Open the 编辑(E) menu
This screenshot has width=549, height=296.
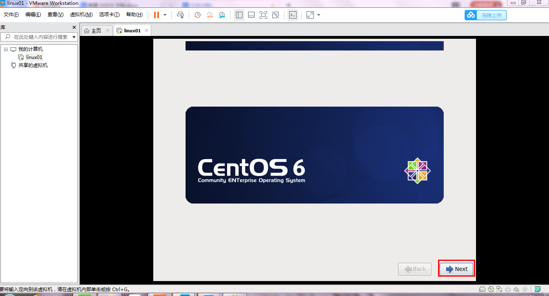click(x=33, y=15)
